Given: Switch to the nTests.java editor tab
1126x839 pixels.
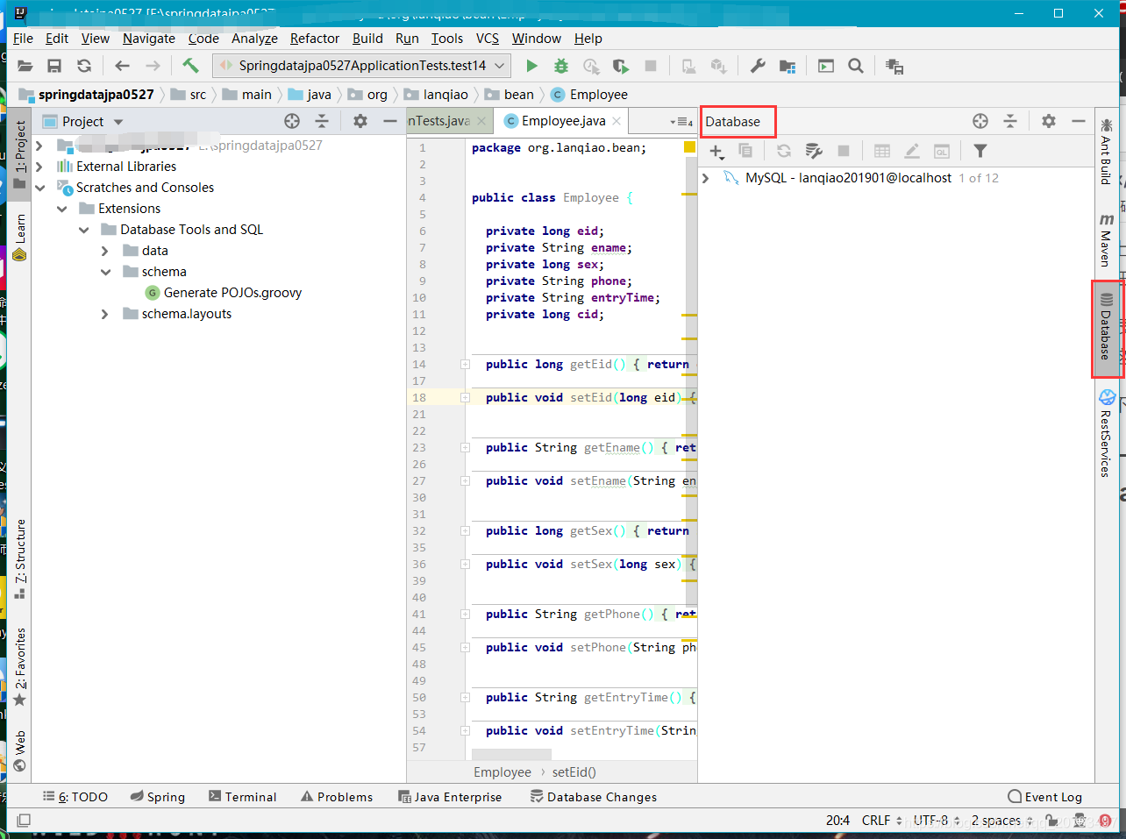Looking at the screenshot, I should pos(448,121).
